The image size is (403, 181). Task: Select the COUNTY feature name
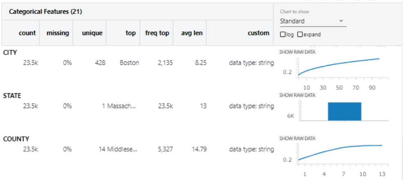pos(16,139)
